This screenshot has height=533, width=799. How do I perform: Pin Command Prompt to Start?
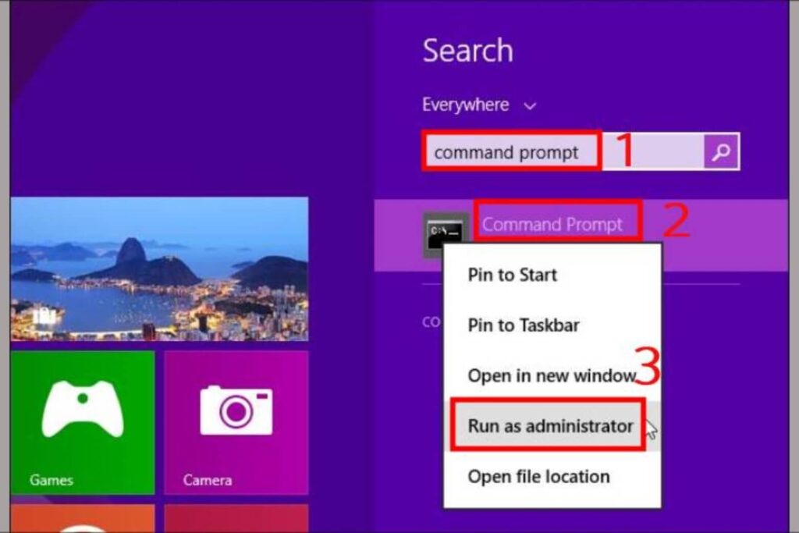click(511, 275)
